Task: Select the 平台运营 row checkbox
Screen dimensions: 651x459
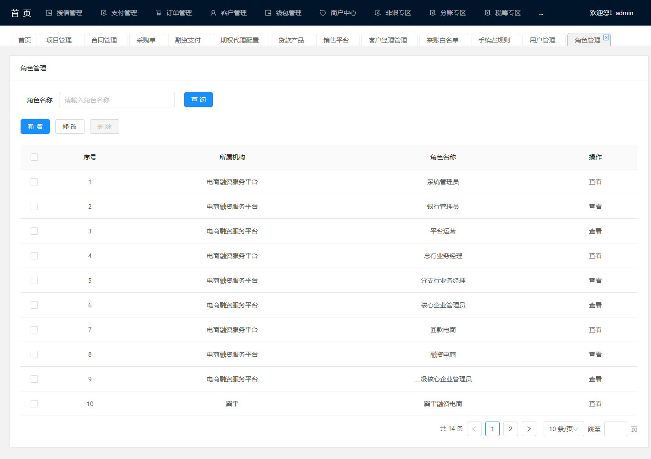Action: coord(34,231)
